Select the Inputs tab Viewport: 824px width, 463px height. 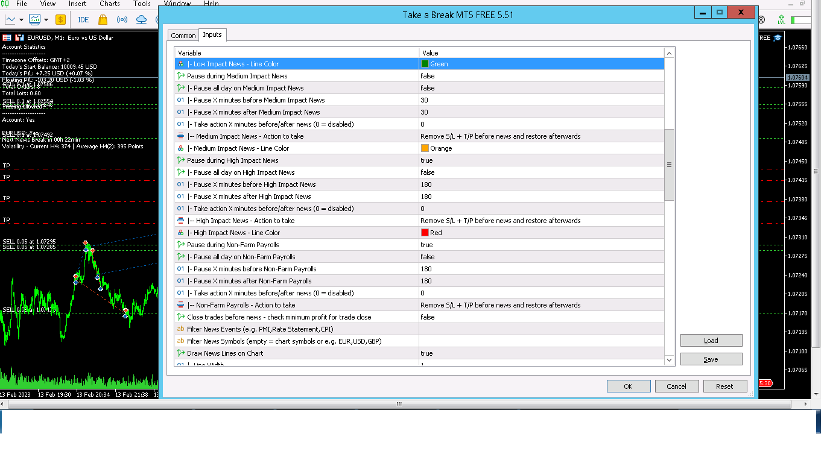pyautogui.click(x=212, y=34)
